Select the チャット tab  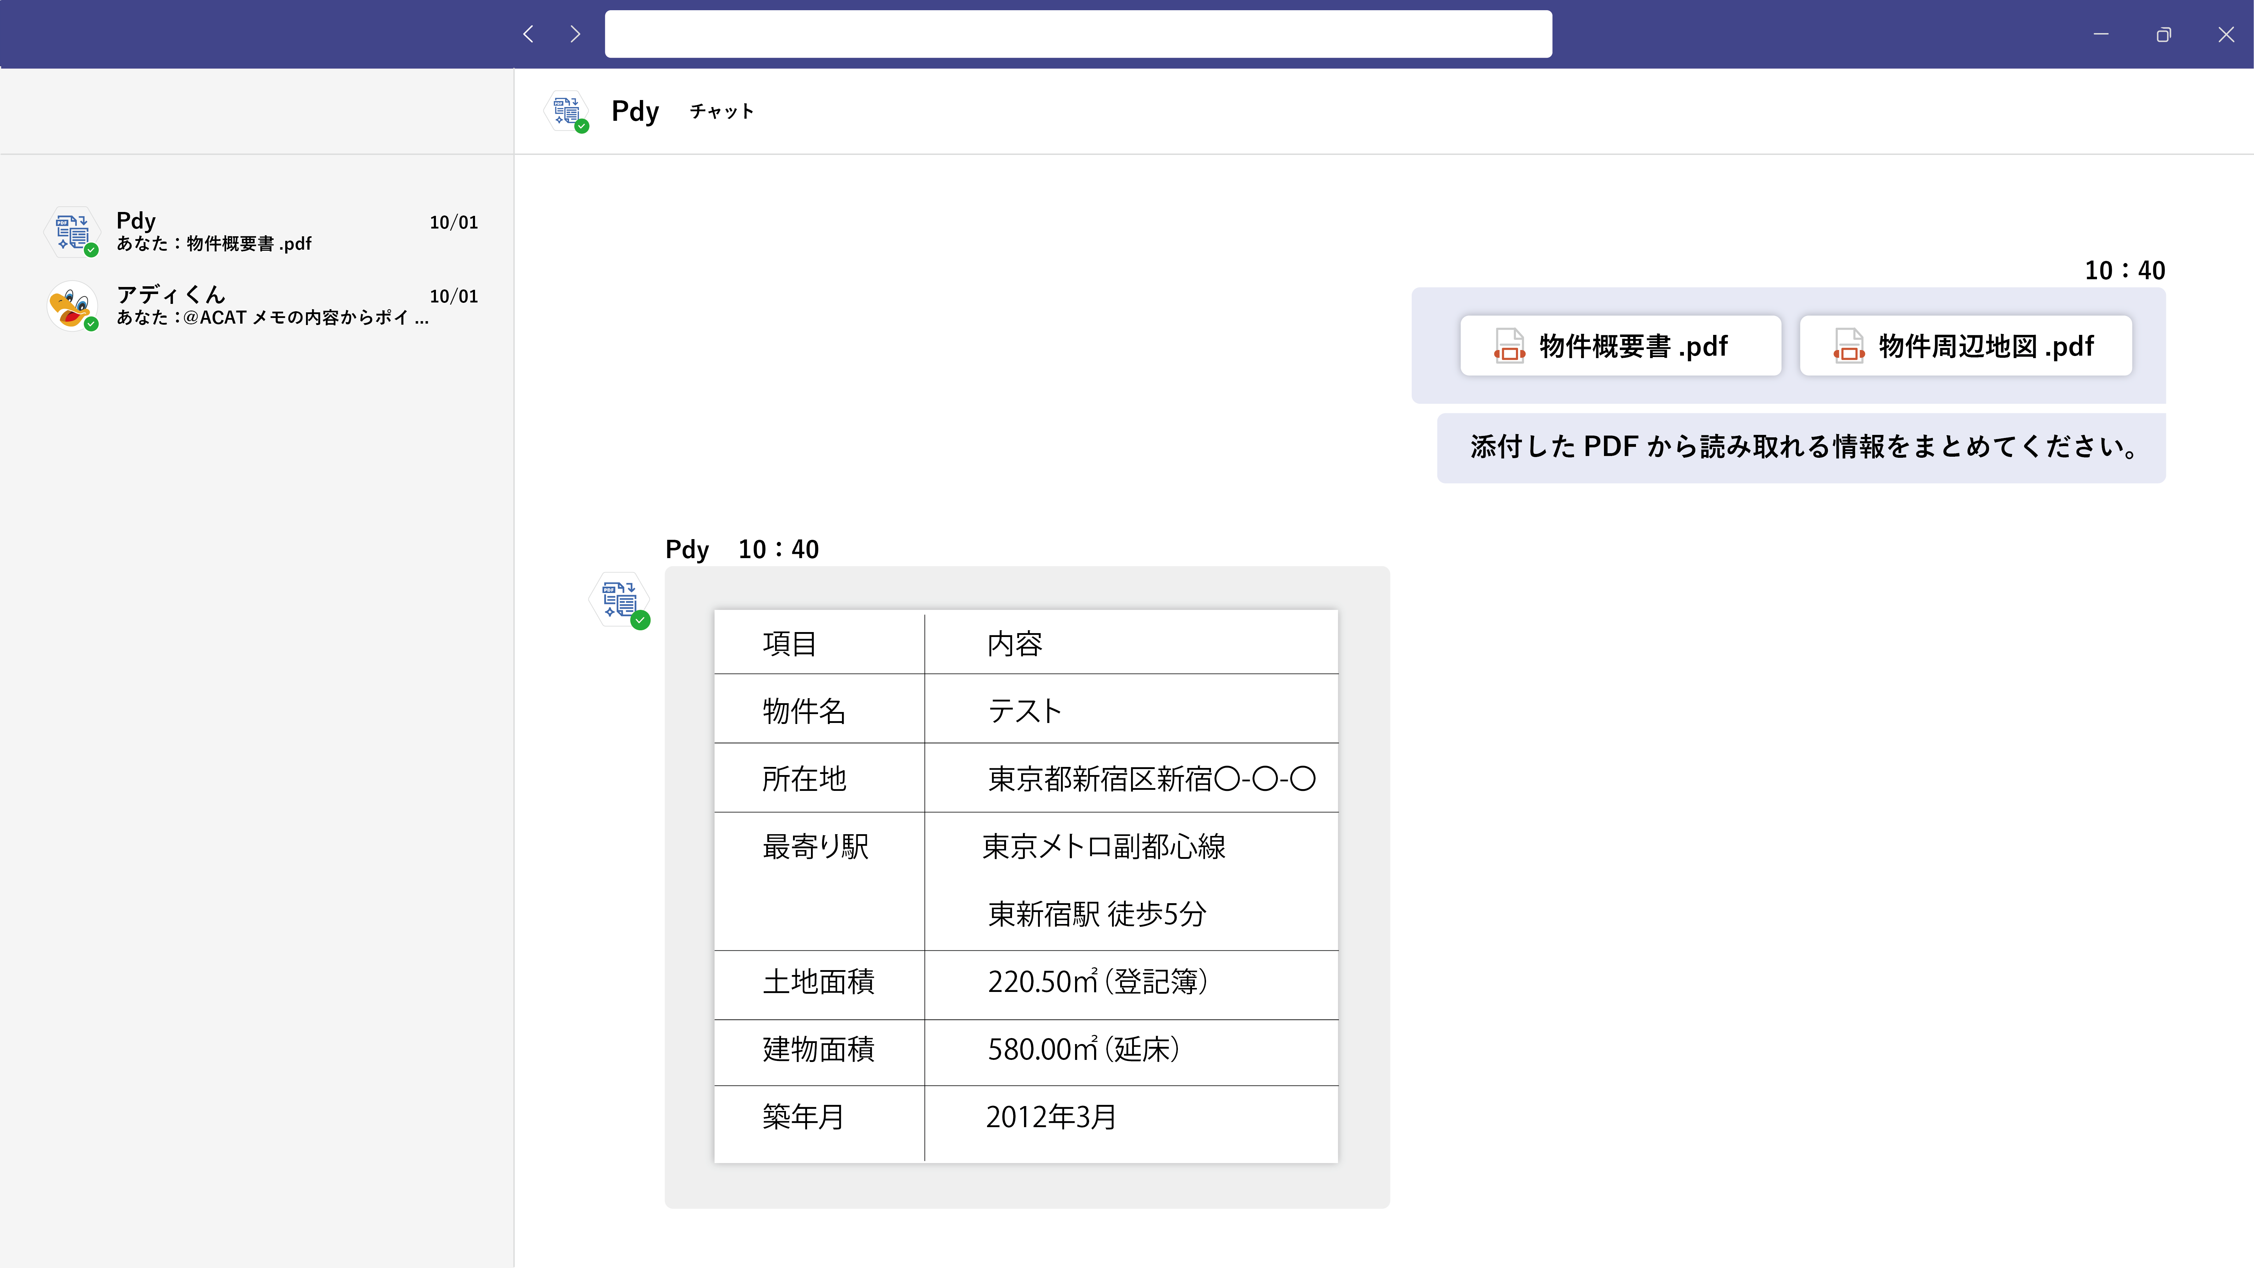point(721,112)
